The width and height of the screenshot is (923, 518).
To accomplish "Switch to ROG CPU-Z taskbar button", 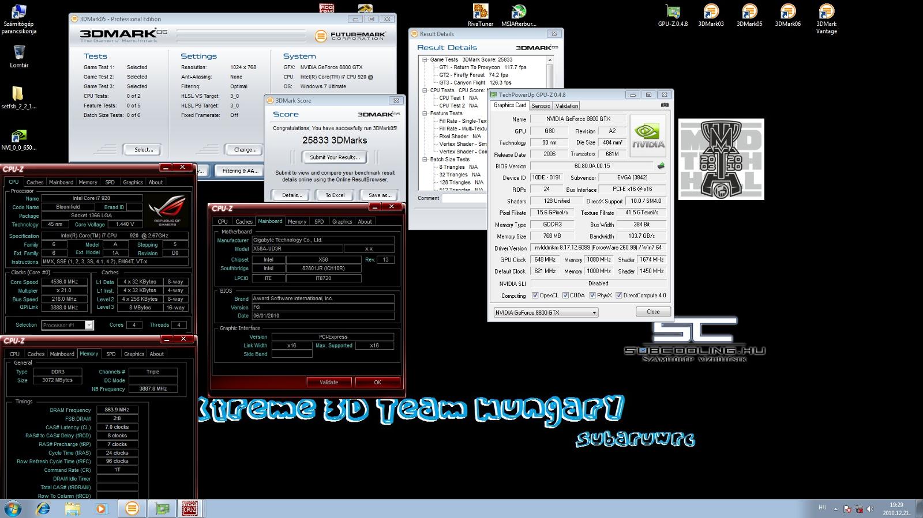I will pos(190,509).
